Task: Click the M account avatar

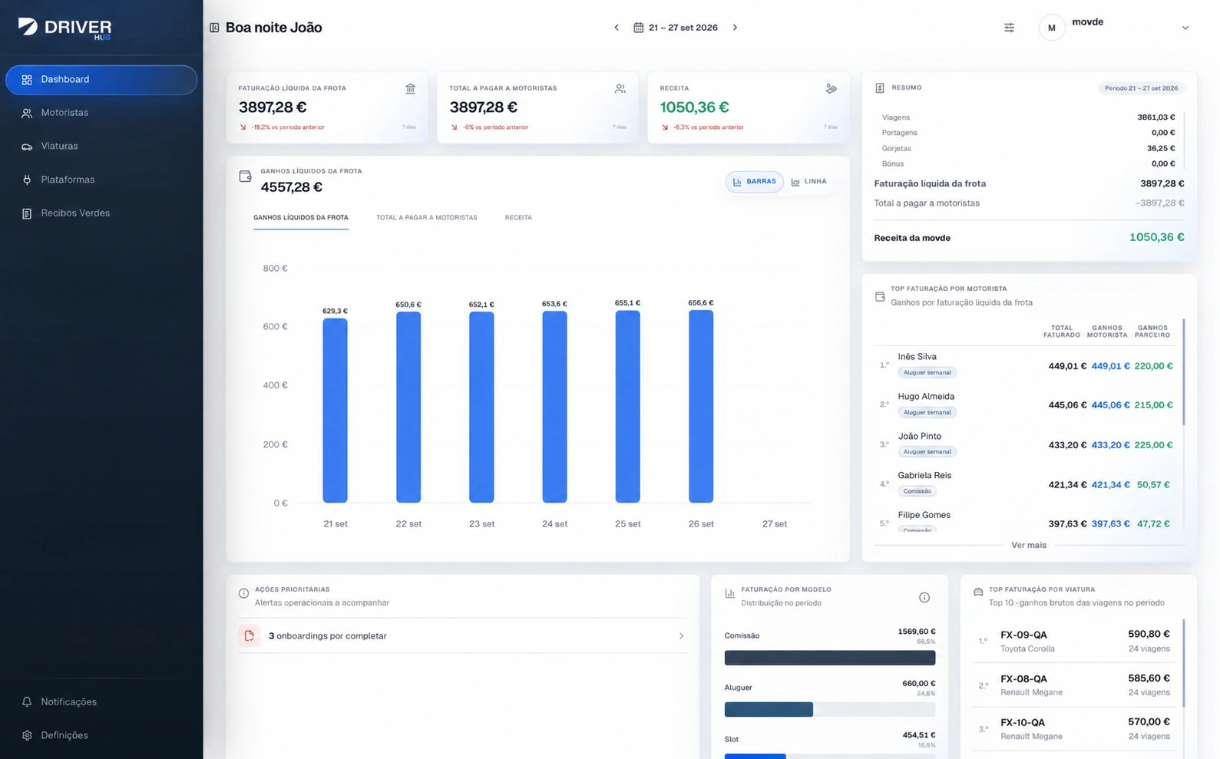Action: point(1052,28)
